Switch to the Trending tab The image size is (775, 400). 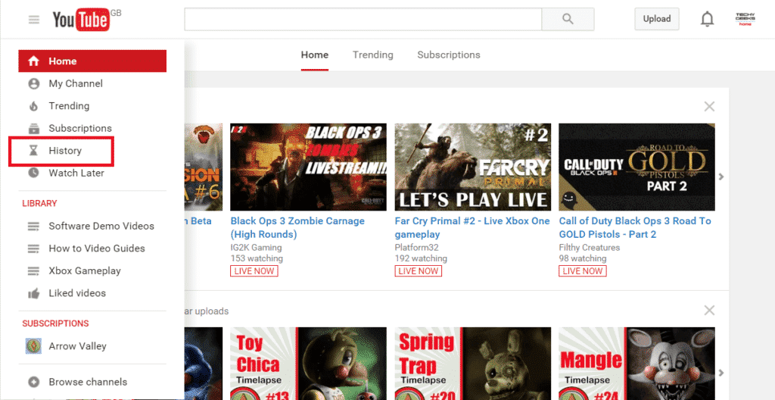tap(373, 55)
